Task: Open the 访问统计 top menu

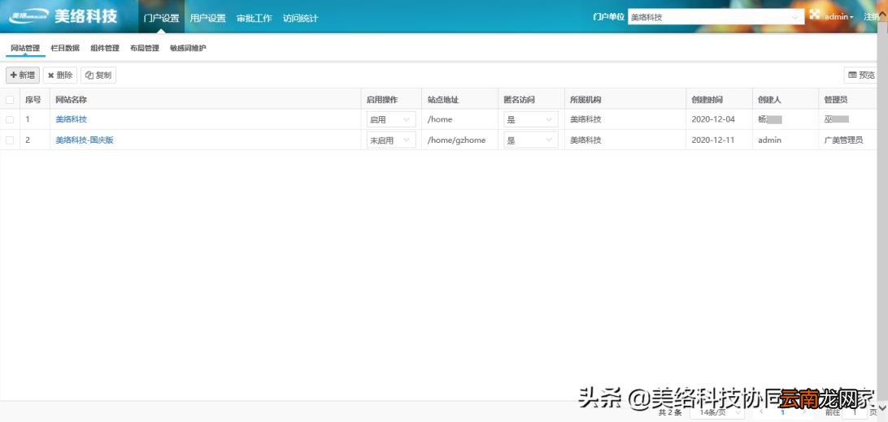Action: coord(300,18)
